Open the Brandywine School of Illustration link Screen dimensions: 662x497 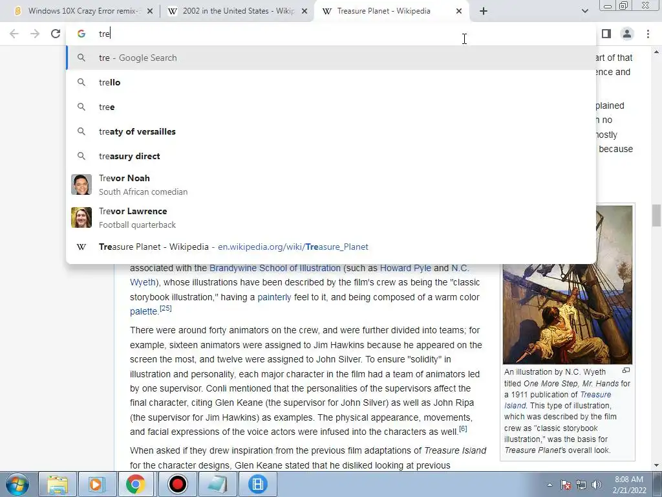click(275, 268)
